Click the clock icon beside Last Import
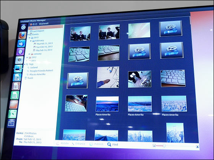 (31, 31)
